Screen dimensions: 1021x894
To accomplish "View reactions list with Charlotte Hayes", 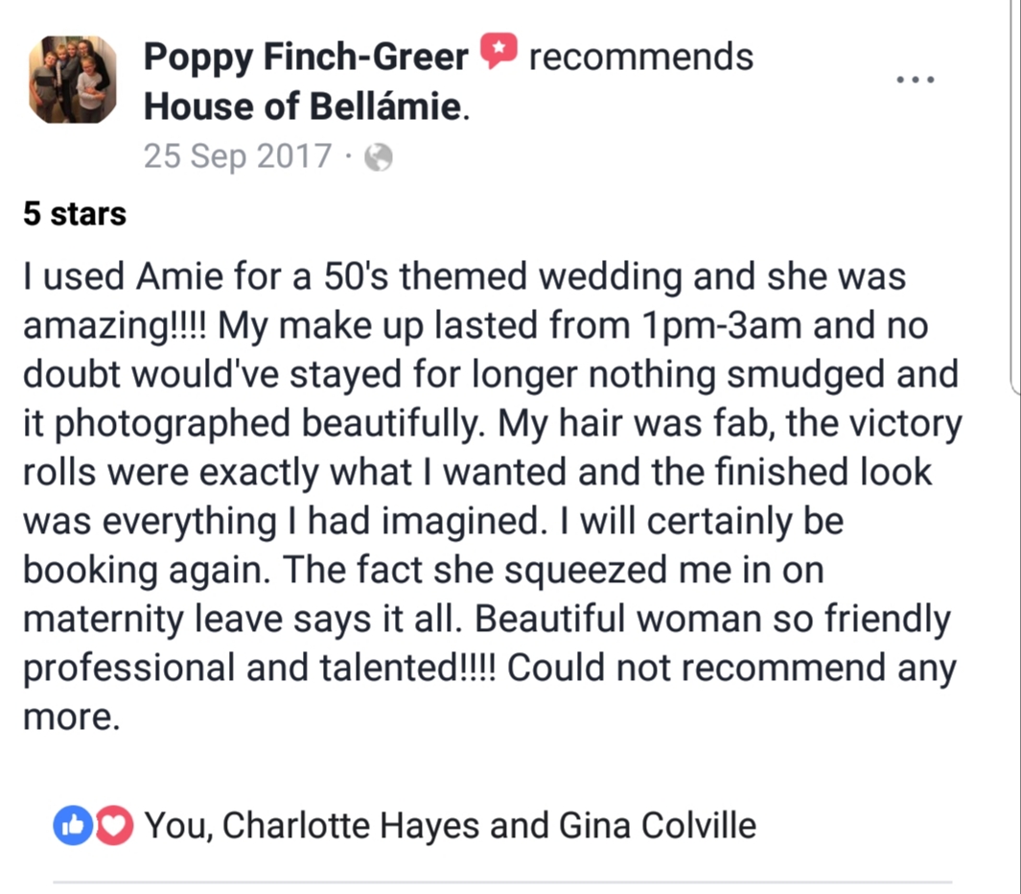I will (450, 826).
